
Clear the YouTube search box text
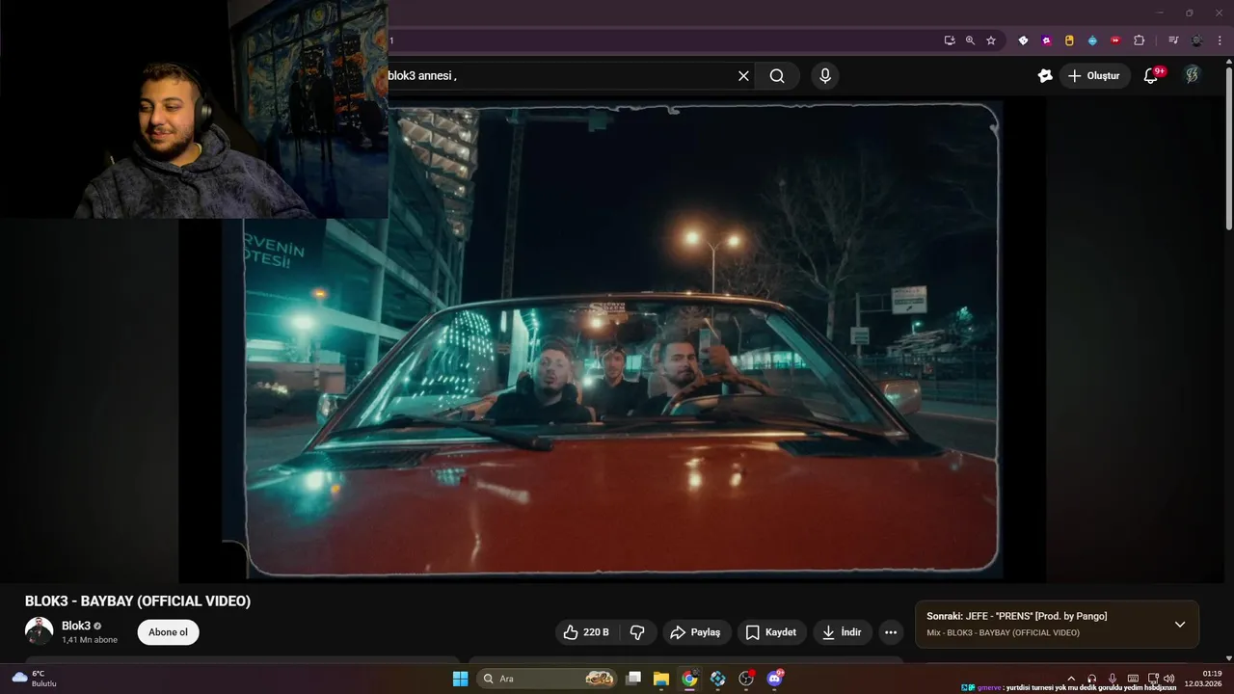click(743, 76)
